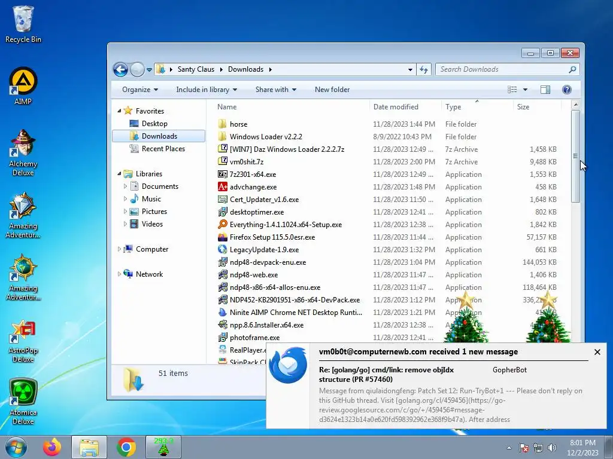613x459 pixels.
Task: Select advchange.exe in the file list
Action: pos(247,187)
